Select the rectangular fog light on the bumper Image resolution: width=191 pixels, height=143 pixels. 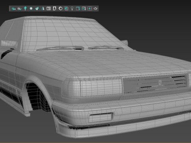(x=101, y=118)
